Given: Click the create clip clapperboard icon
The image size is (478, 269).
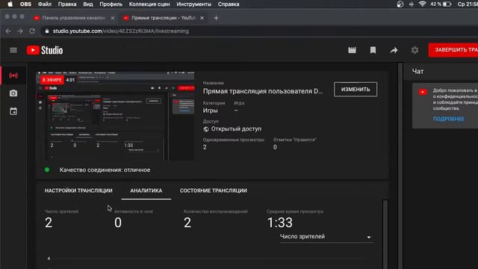Looking at the screenshot, I should (352, 50).
